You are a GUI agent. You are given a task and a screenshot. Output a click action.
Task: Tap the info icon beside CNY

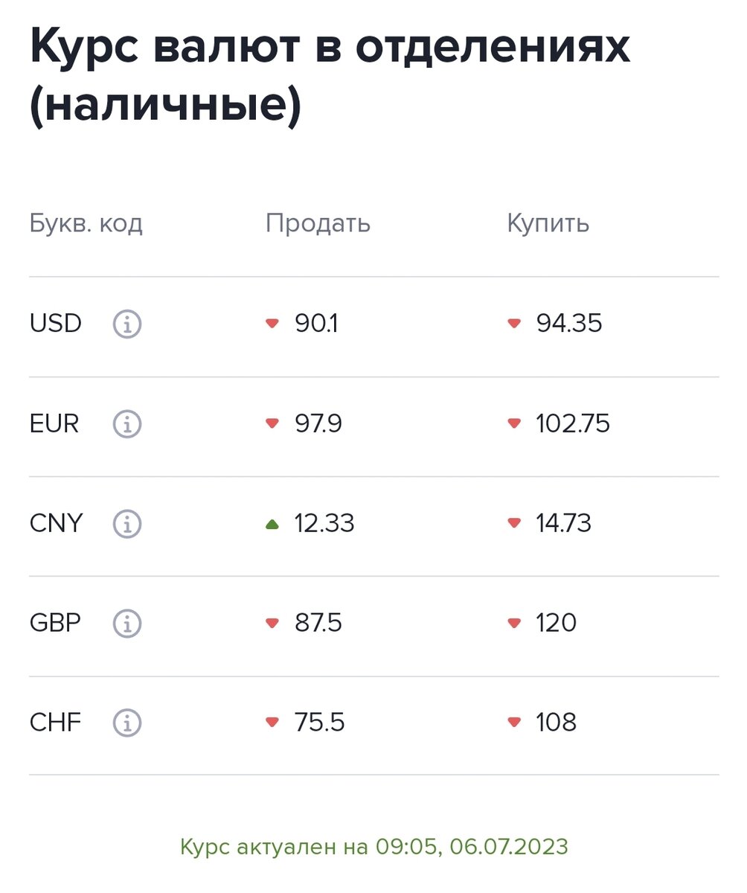pos(127,524)
